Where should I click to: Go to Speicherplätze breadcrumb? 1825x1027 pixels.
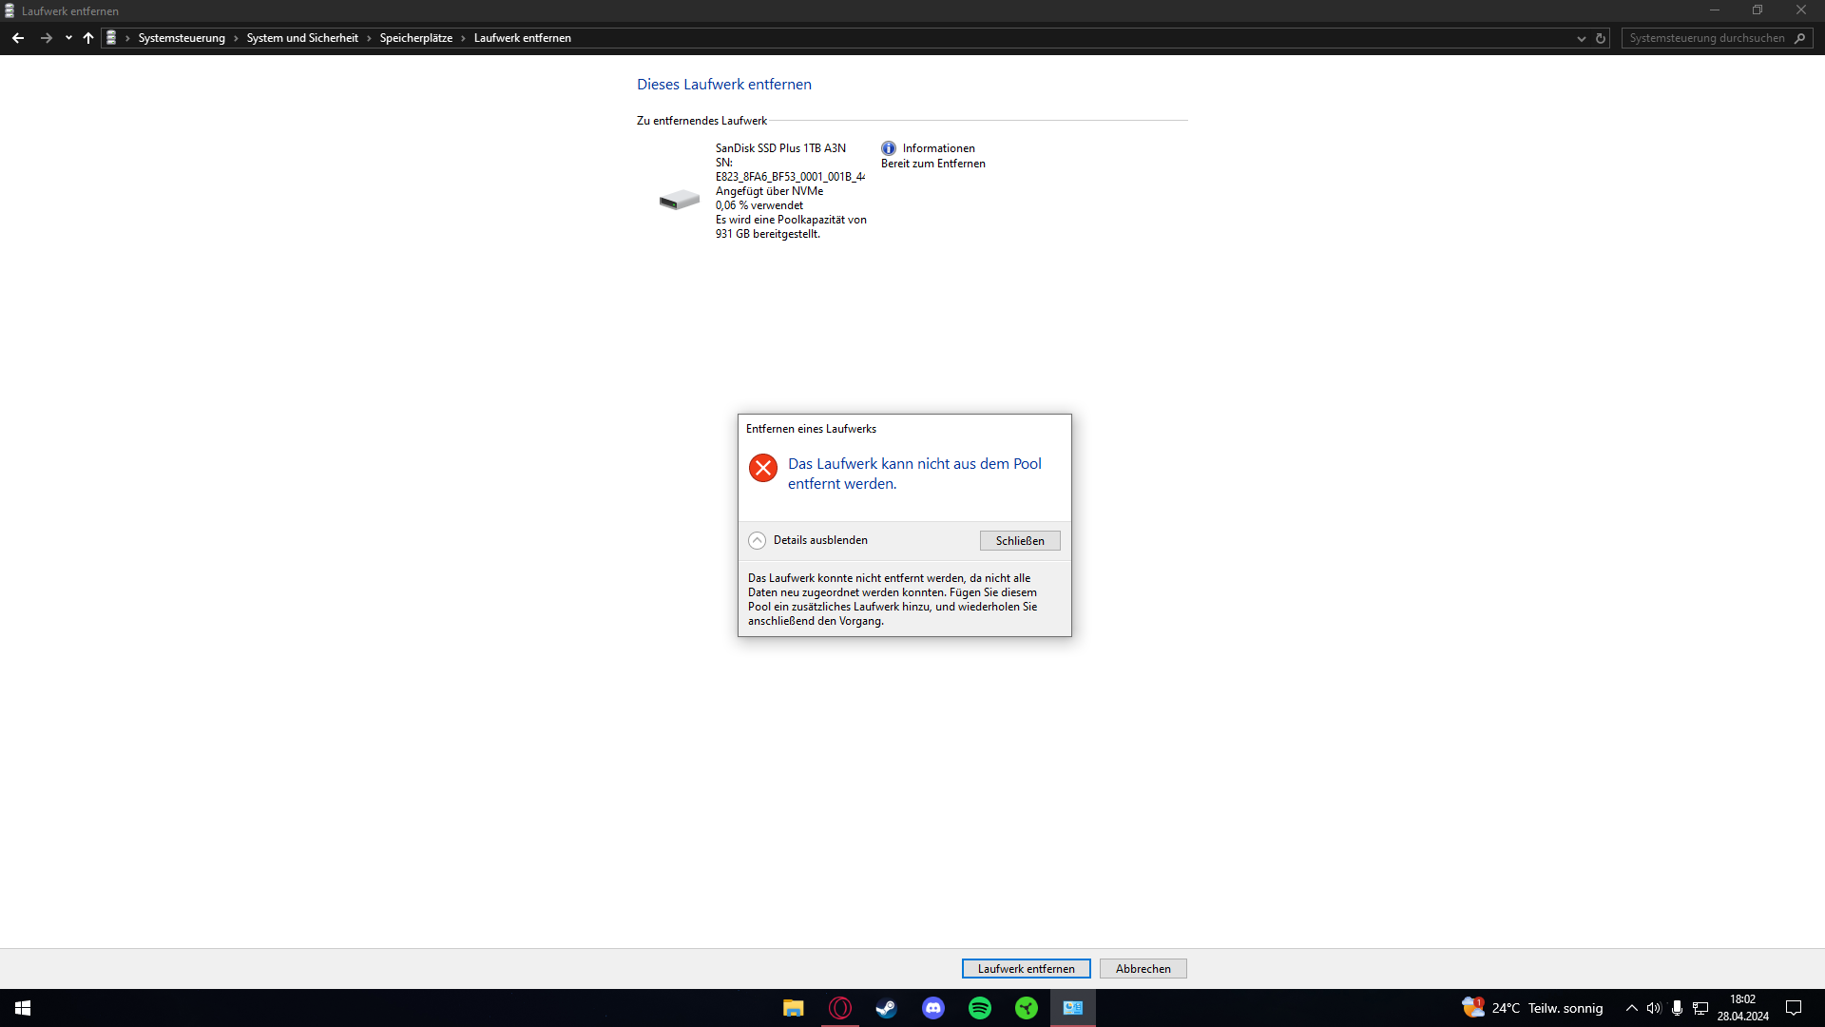pos(415,38)
